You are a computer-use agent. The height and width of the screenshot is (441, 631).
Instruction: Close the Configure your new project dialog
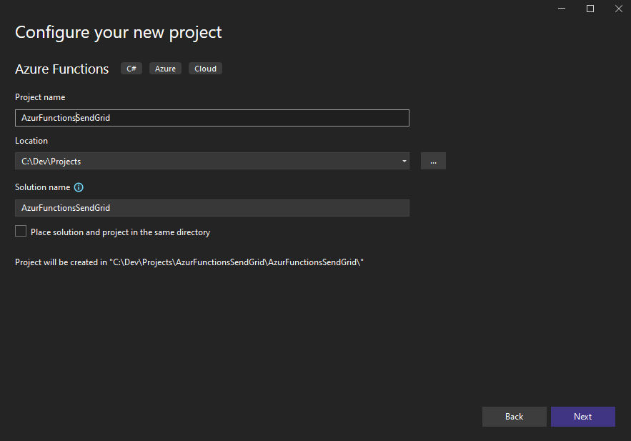(x=618, y=9)
